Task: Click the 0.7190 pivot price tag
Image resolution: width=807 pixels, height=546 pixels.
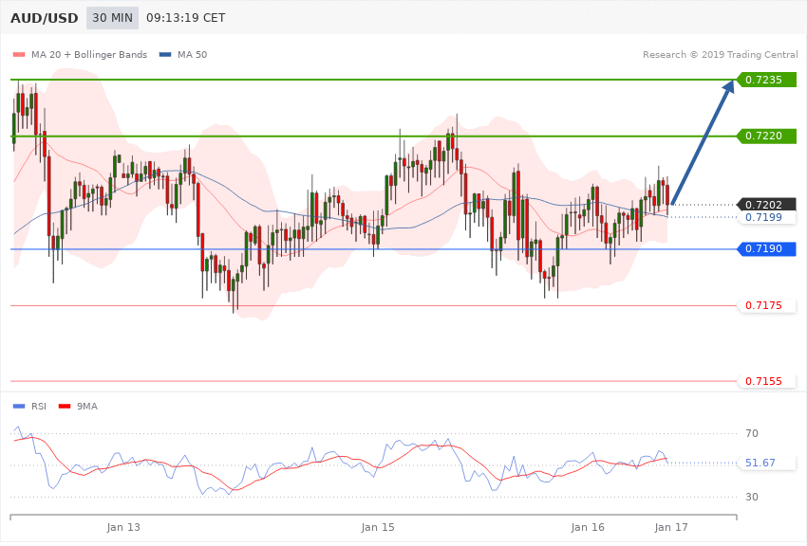Action: pyautogui.click(x=766, y=248)
